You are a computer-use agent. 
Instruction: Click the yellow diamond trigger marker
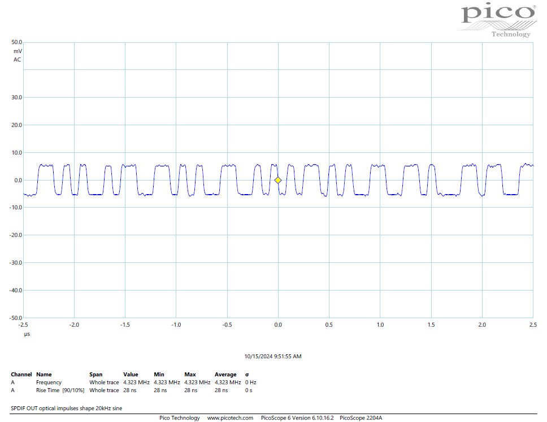coord(277,181)
